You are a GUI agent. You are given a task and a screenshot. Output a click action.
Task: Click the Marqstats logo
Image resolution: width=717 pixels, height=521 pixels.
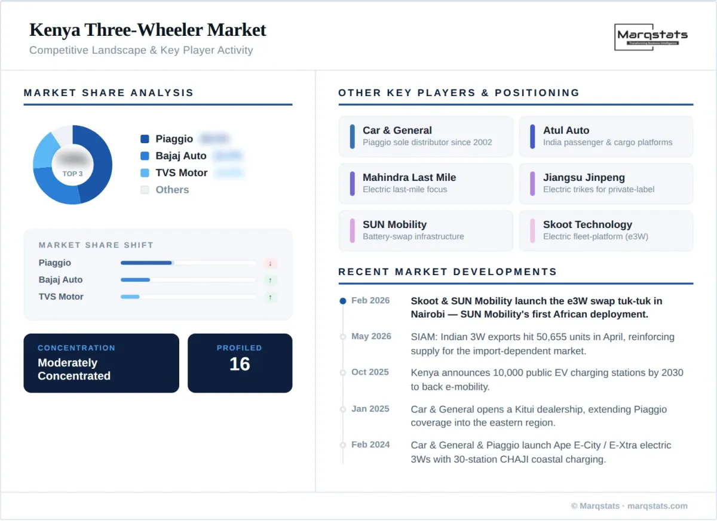(x=651, y=37)
